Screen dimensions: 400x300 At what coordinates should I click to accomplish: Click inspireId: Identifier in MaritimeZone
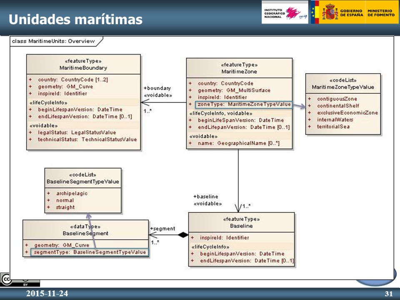click(222, 97)
